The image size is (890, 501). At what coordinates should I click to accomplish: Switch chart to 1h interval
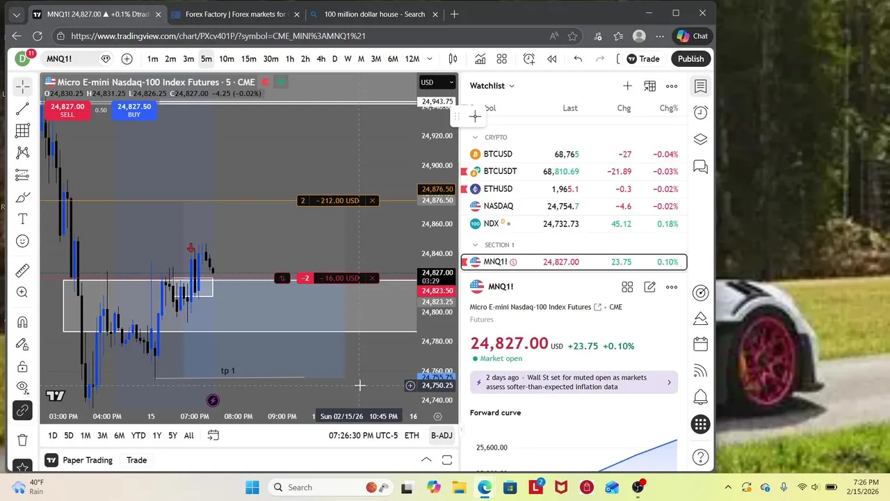289,59
